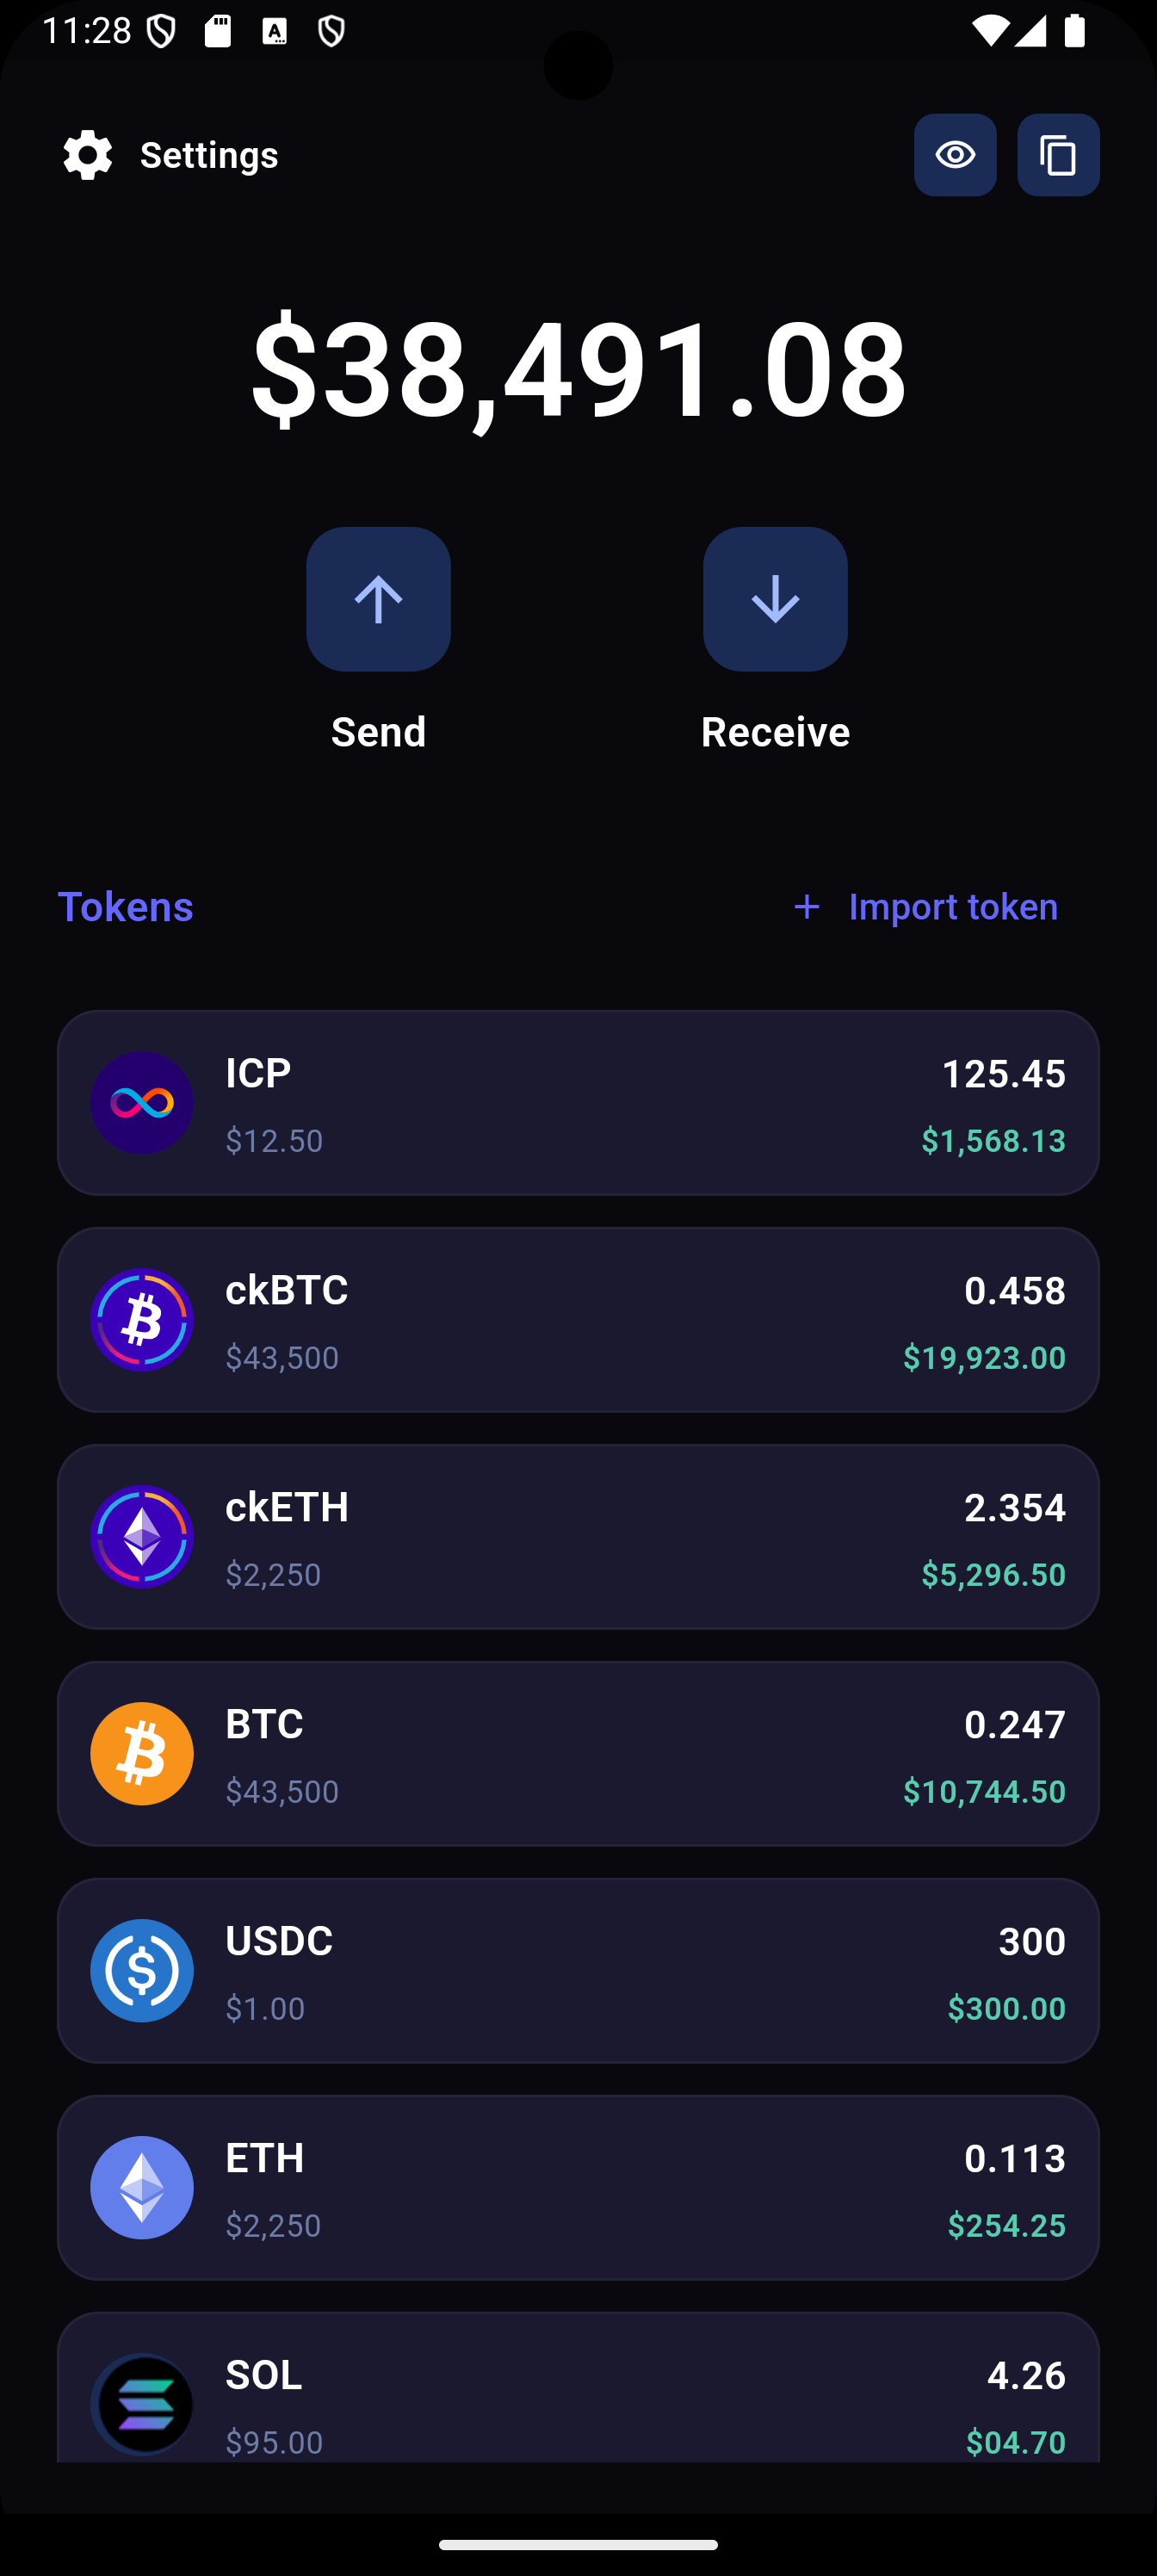Click Import token link
Image resolution: width=1157 pixels, height=2576 pixels.
pyautogui.click(x=953, y=907)
